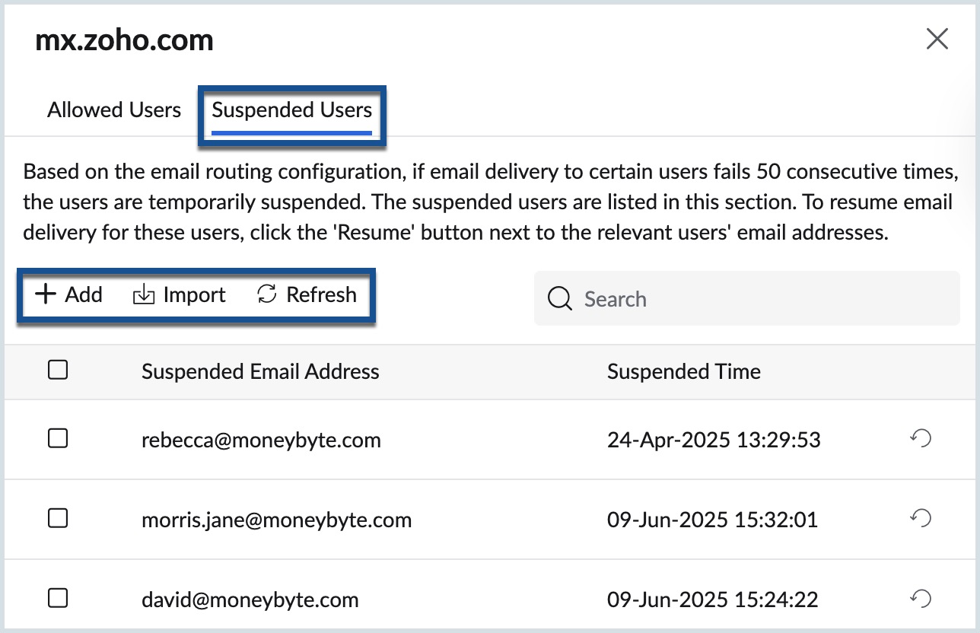This screenshot has width=980, height=633.
Task: Open the Suspended Users tab
Action: (x=292, y=110)
